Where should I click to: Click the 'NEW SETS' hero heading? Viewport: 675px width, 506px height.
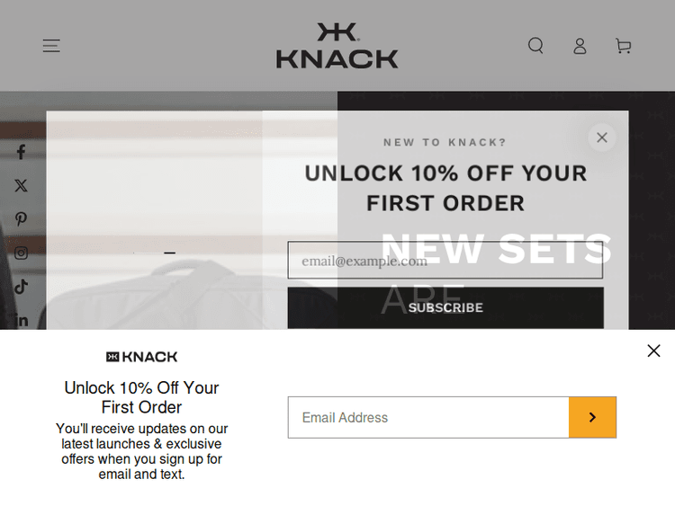497,249
